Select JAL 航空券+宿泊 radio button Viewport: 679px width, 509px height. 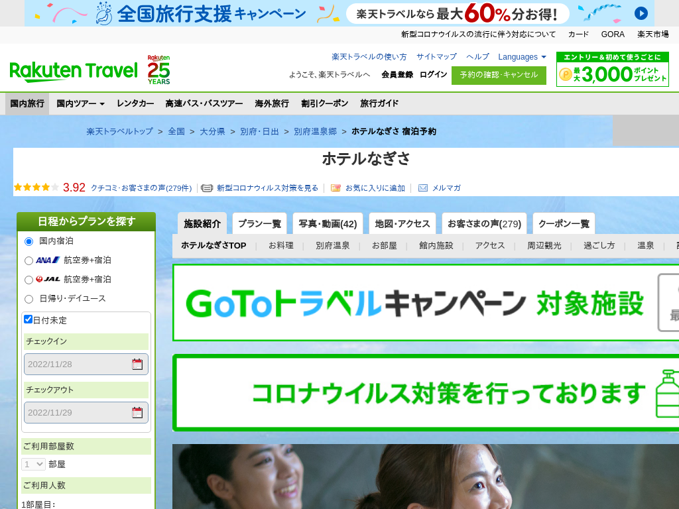click(x=29, y=280)
